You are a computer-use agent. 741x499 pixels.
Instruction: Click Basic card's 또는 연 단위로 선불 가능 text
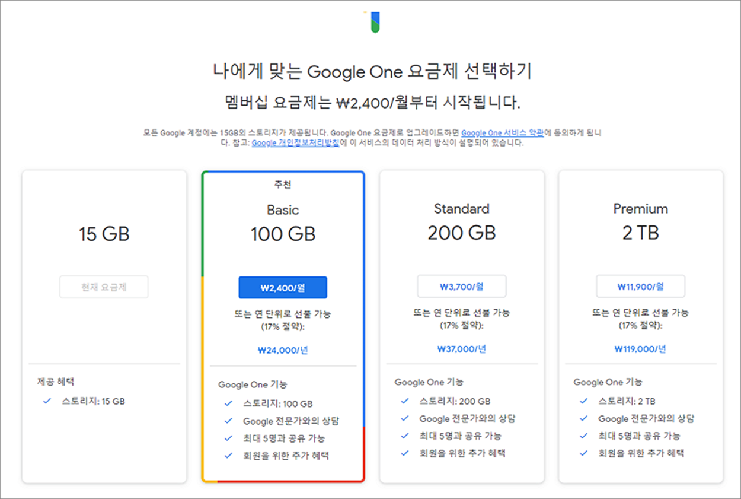point(283,314)
